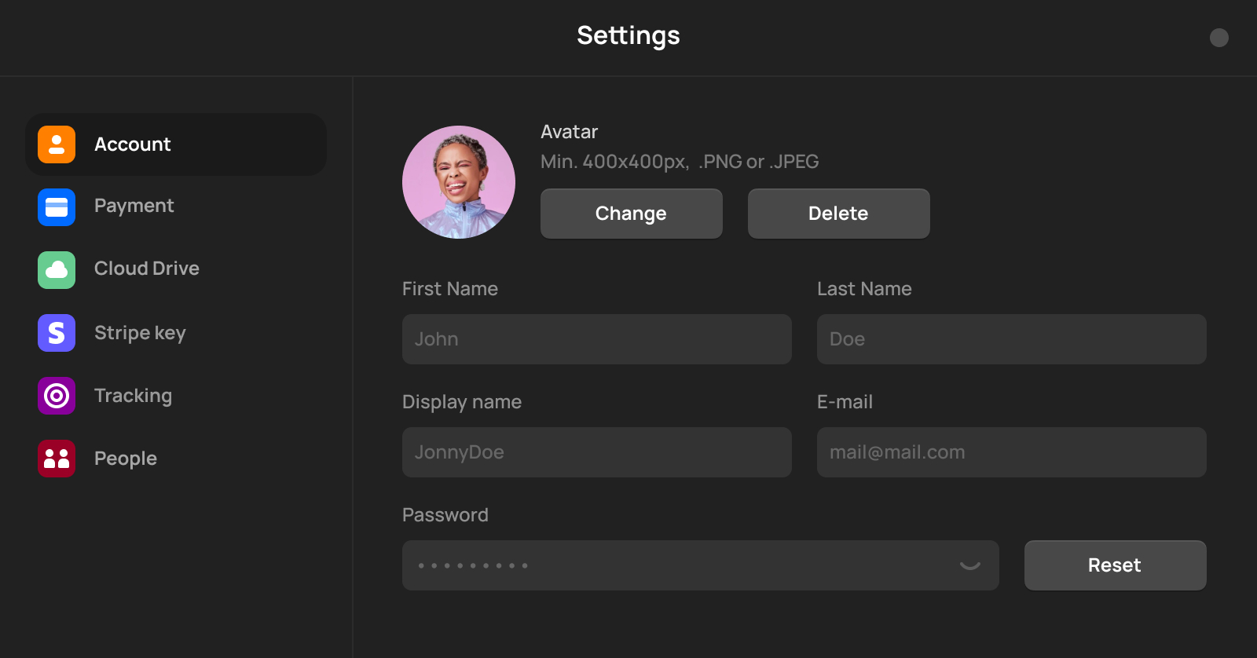Select the Display name text box
The width and height of the screenshot is (1257, 658).
pos(596,452)
